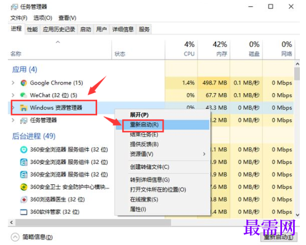Choose 重新启动(R) in the context menu
The image size is (306, 245).
click(162, 124)
